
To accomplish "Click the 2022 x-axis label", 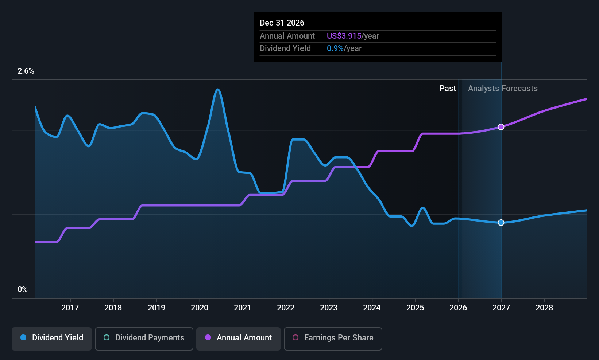I will coord(286,308).
